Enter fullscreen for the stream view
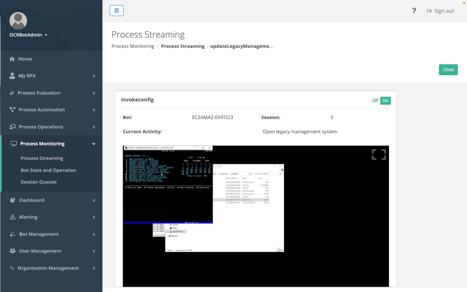 pos(379,155)
